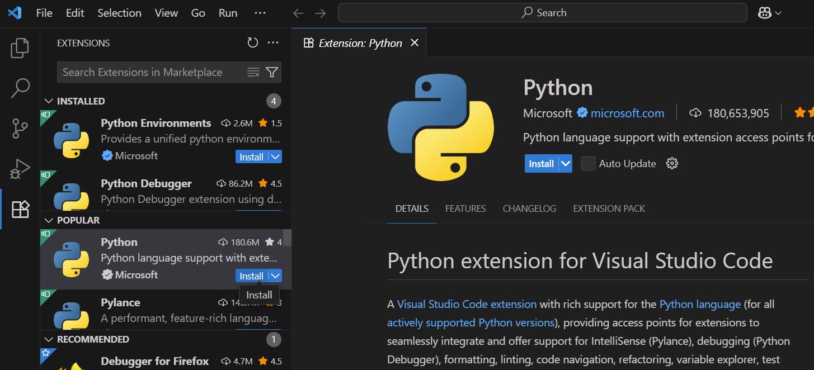Image resolution: width=814 pixels, height=370 pixels.
Task: Open the Selection menu
Action: pos(119,13)
